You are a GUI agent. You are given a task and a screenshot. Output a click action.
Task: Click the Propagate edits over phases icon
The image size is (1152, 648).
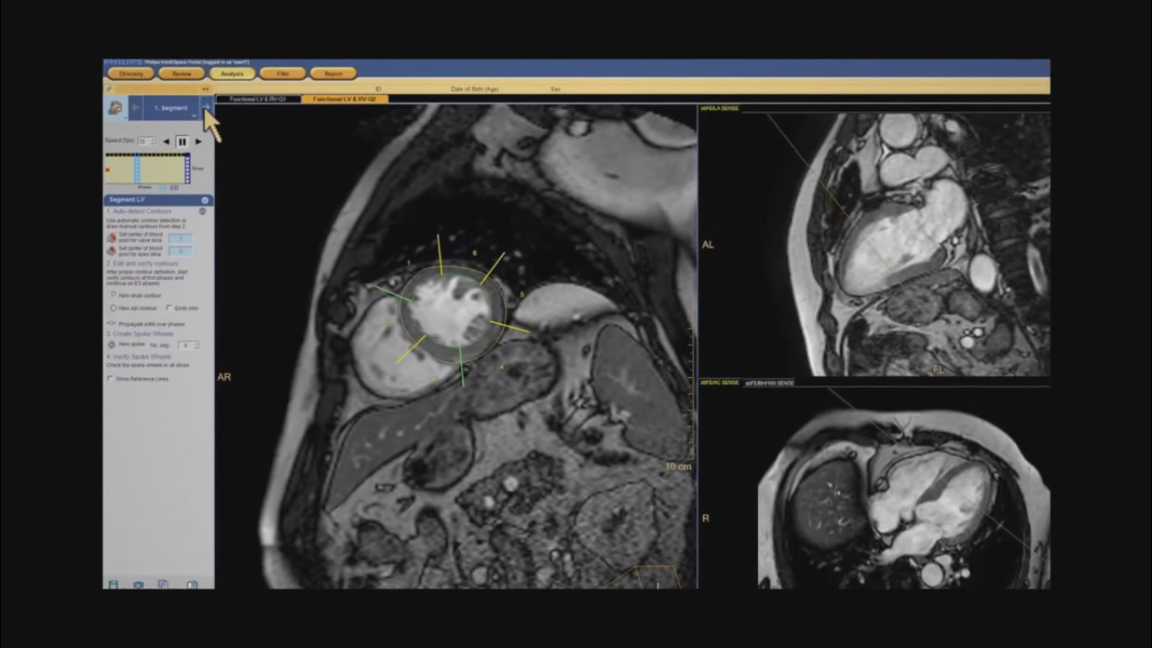(111, 323)
